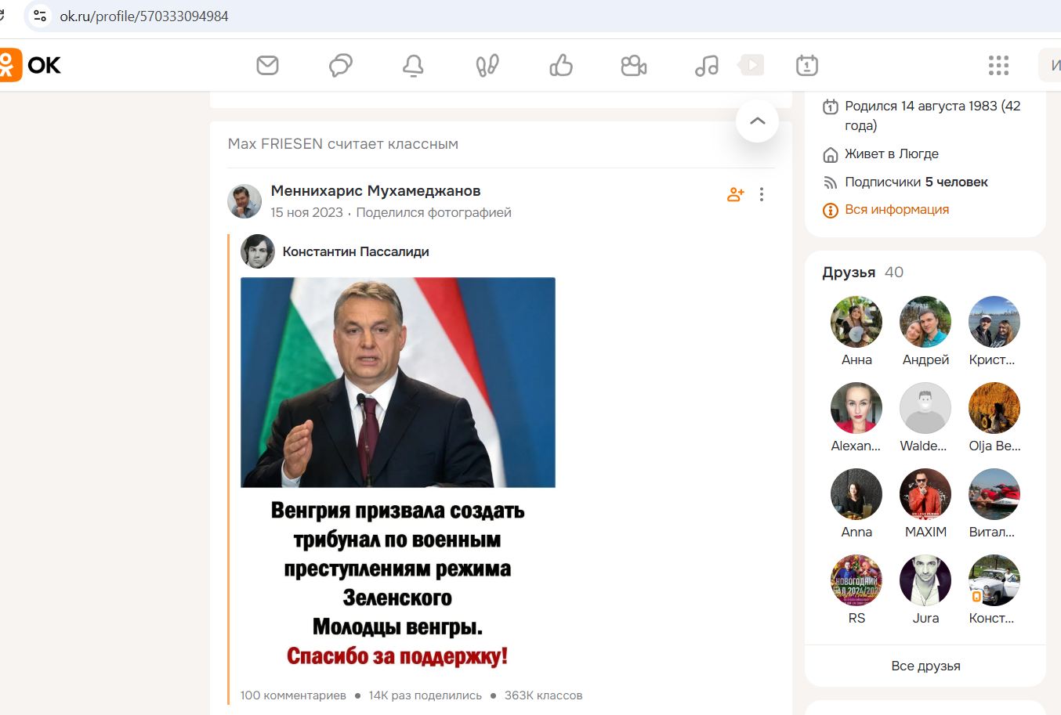This screenshot has width=1061, height=715.
Task: Open the Events thumbs-up icon
Action: 561,65
